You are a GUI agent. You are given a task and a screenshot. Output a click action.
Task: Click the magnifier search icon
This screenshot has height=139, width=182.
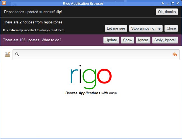tap(17, 54)
